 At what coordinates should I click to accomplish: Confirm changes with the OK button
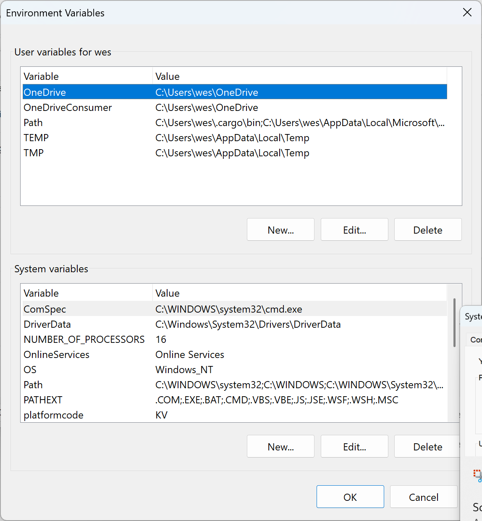coord(350,497)
